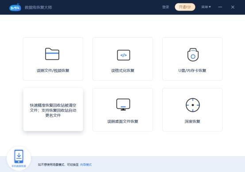This screenshot has width=245, height=172.
Task: Start deep recovery via the crosshair icon
Action: pyautogui.click(x=193, y=105)
